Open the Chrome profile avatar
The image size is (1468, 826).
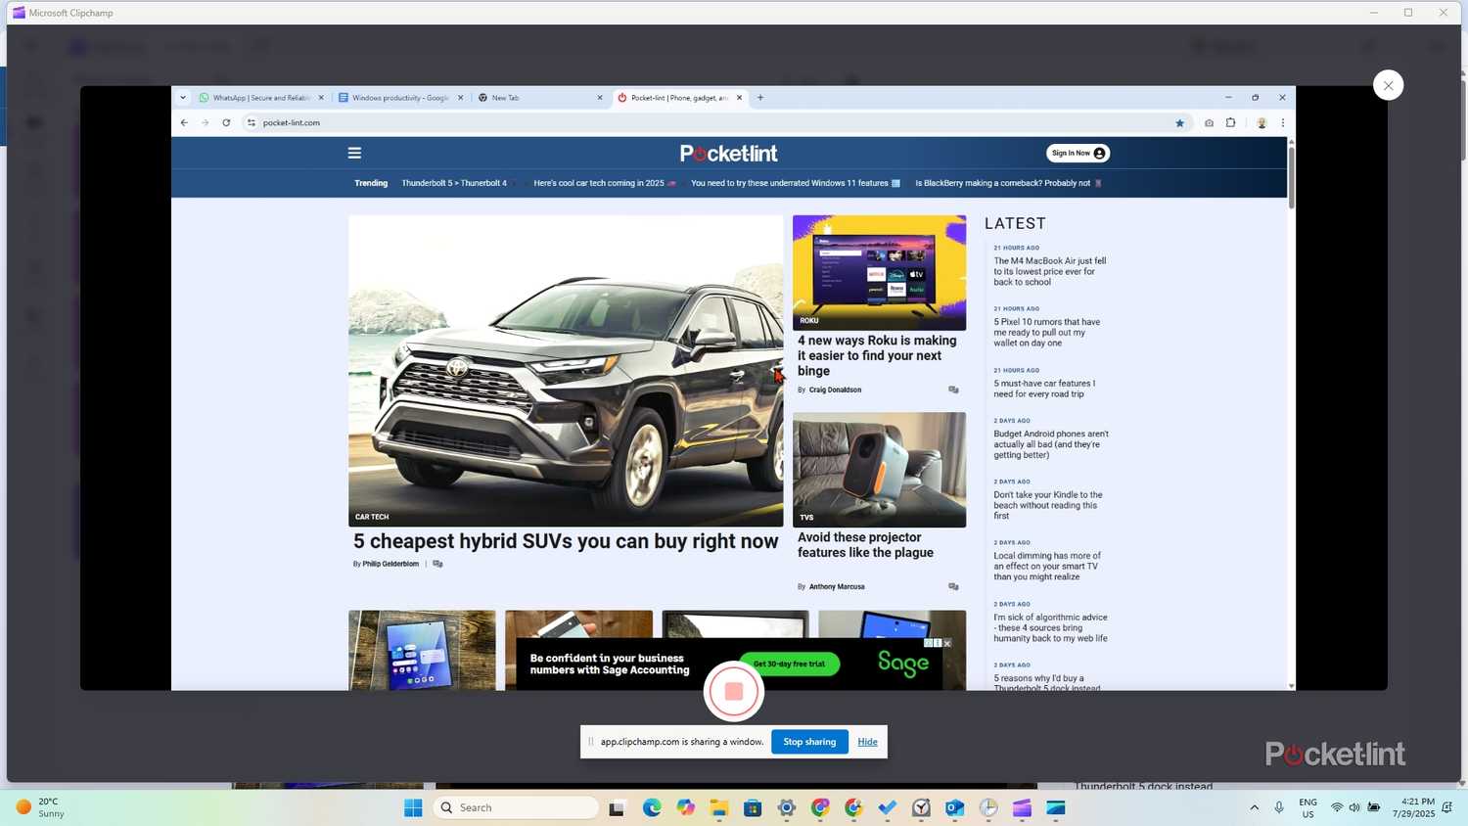(x=1262, y=122)
